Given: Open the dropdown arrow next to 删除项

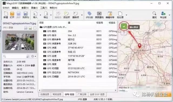Looking at the screenshot, I should click(82, 15).
